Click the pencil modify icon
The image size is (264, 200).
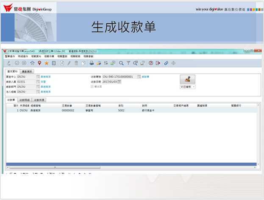tap(69, 63)
